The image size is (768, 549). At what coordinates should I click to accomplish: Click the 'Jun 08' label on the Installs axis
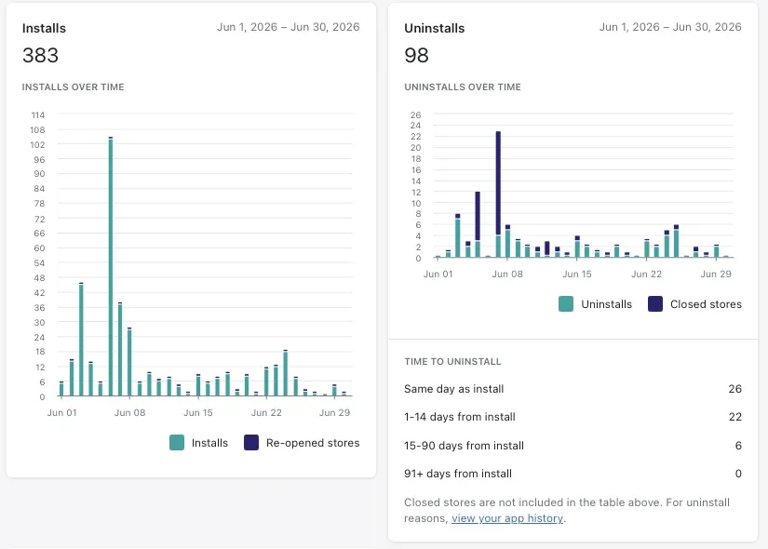[x=129, y=413]
